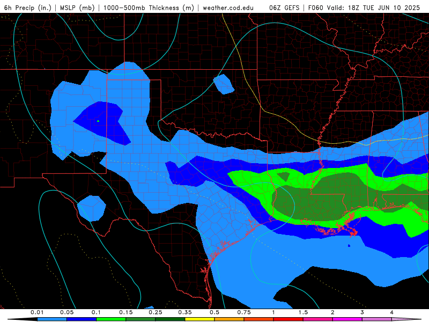Click the 0.1 legend value
The image size is (429, 322).
(96, 312)
